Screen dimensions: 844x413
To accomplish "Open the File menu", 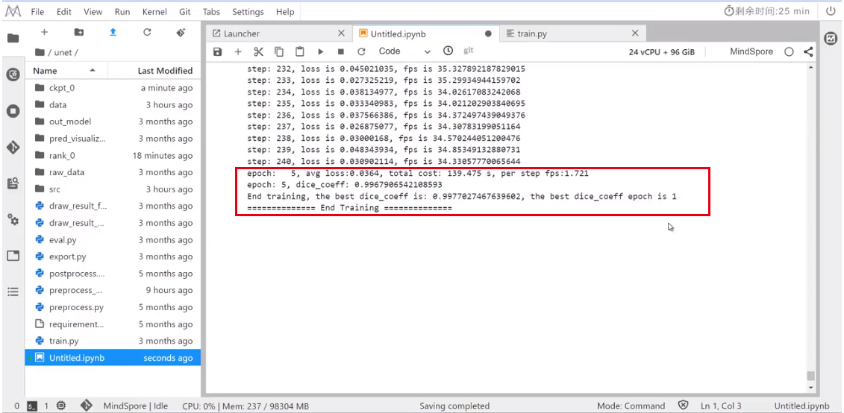I will click(37, 11).
